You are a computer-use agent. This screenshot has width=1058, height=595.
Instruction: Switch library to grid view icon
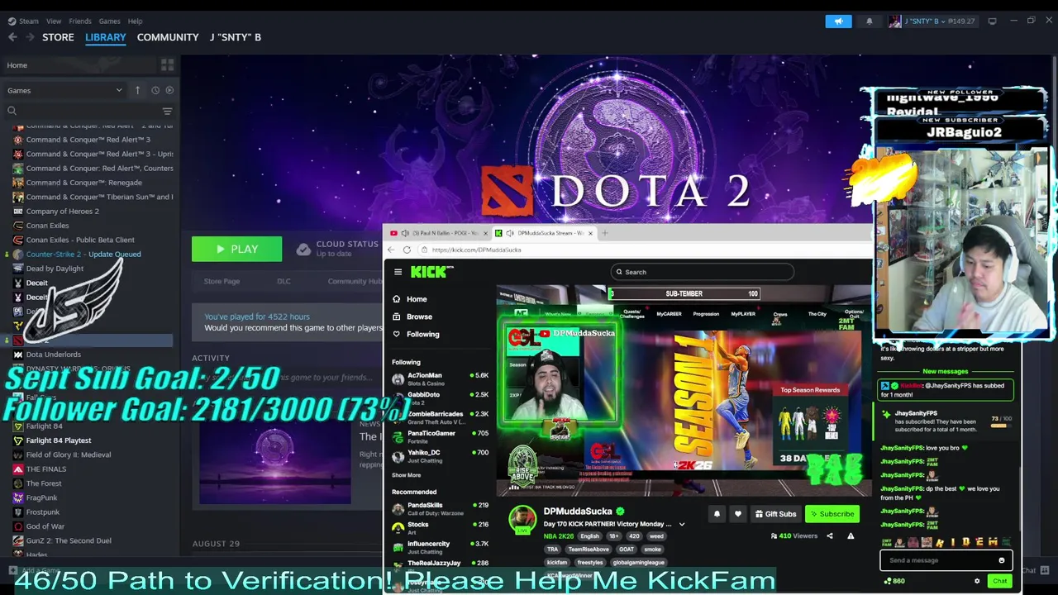[167, 65]
